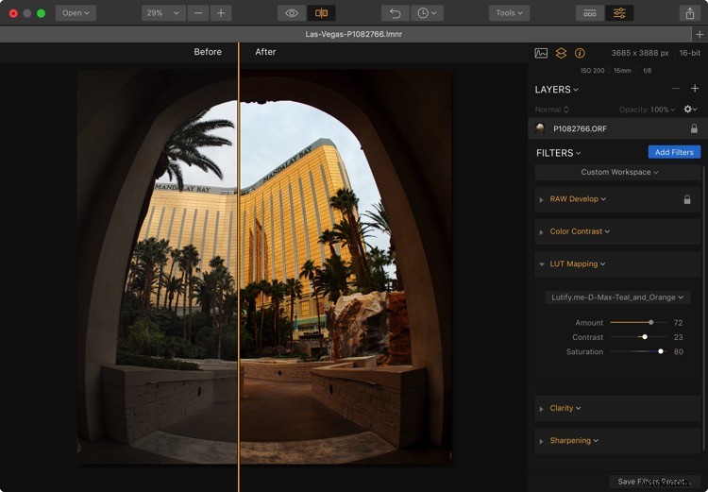Screen dimensions: 708x492
Task: Open the Normal blend mode dropdown
Action: click(x=552, y=110)
